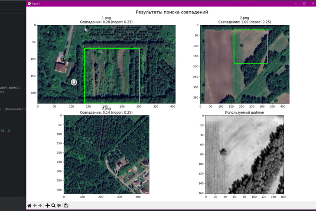Click the figure heading Результаты поиска совпадений
The height and width of the screenshot is (211, 316).
172,12
